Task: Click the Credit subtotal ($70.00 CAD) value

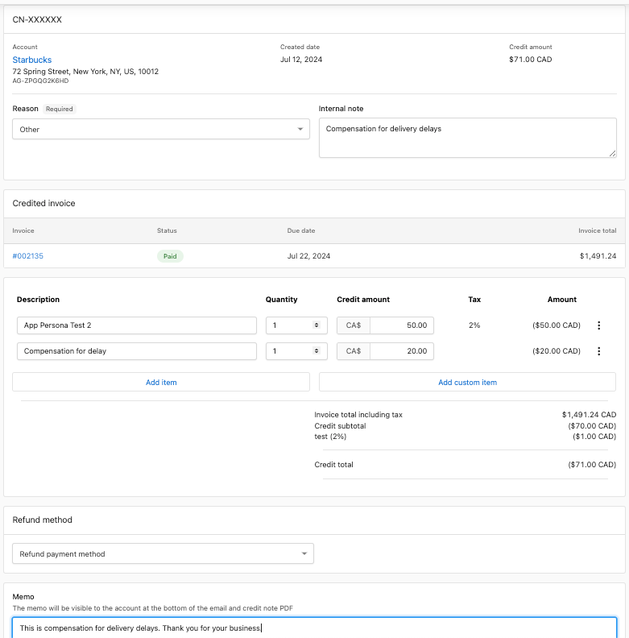Action: (592, 426)
